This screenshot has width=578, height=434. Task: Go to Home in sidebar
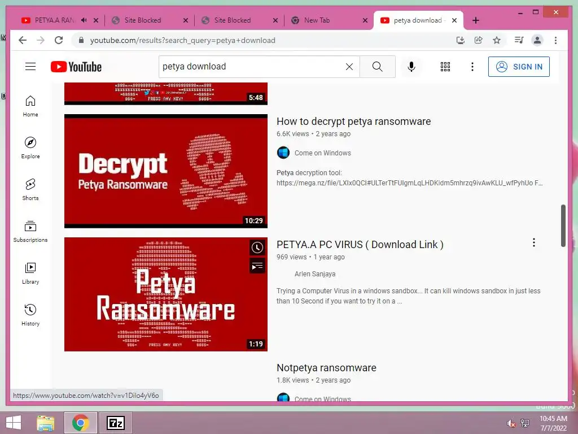click(30, 106)
